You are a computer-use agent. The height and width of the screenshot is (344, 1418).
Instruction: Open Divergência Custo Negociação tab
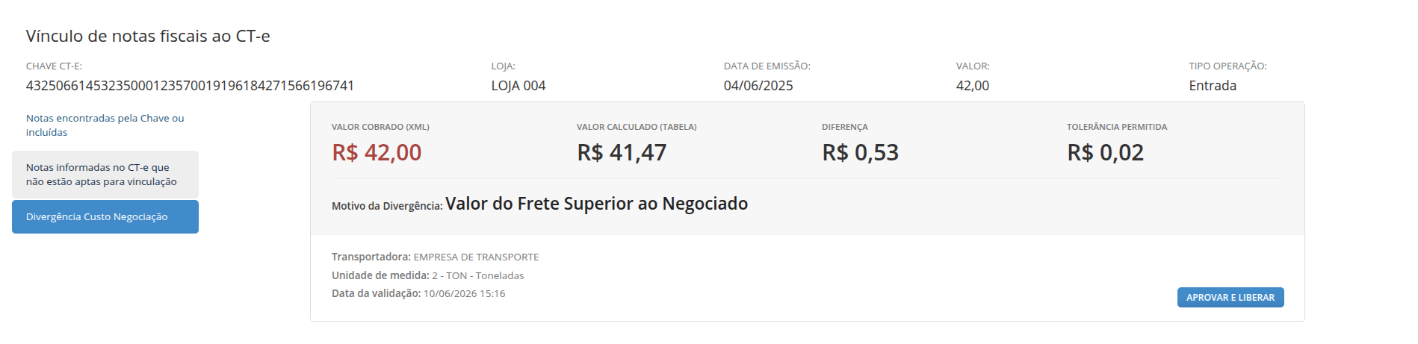click(x=105, y=216)
